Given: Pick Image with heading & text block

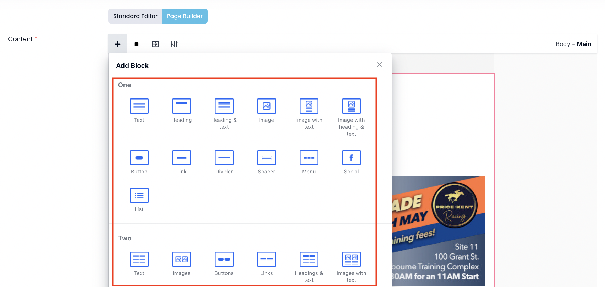Looking at the screenshot, I should click(351, 106).
